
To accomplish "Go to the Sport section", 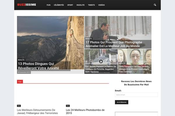I will coord(70,5).
